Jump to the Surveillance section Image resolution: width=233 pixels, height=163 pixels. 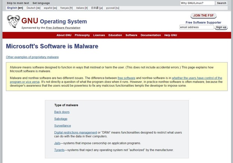tap(63, 125)
